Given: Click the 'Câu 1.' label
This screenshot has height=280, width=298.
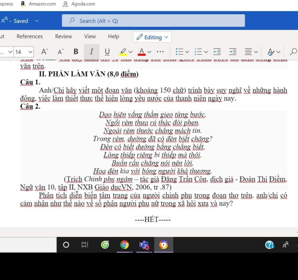Looking at the screenshot, I should 30,82.
